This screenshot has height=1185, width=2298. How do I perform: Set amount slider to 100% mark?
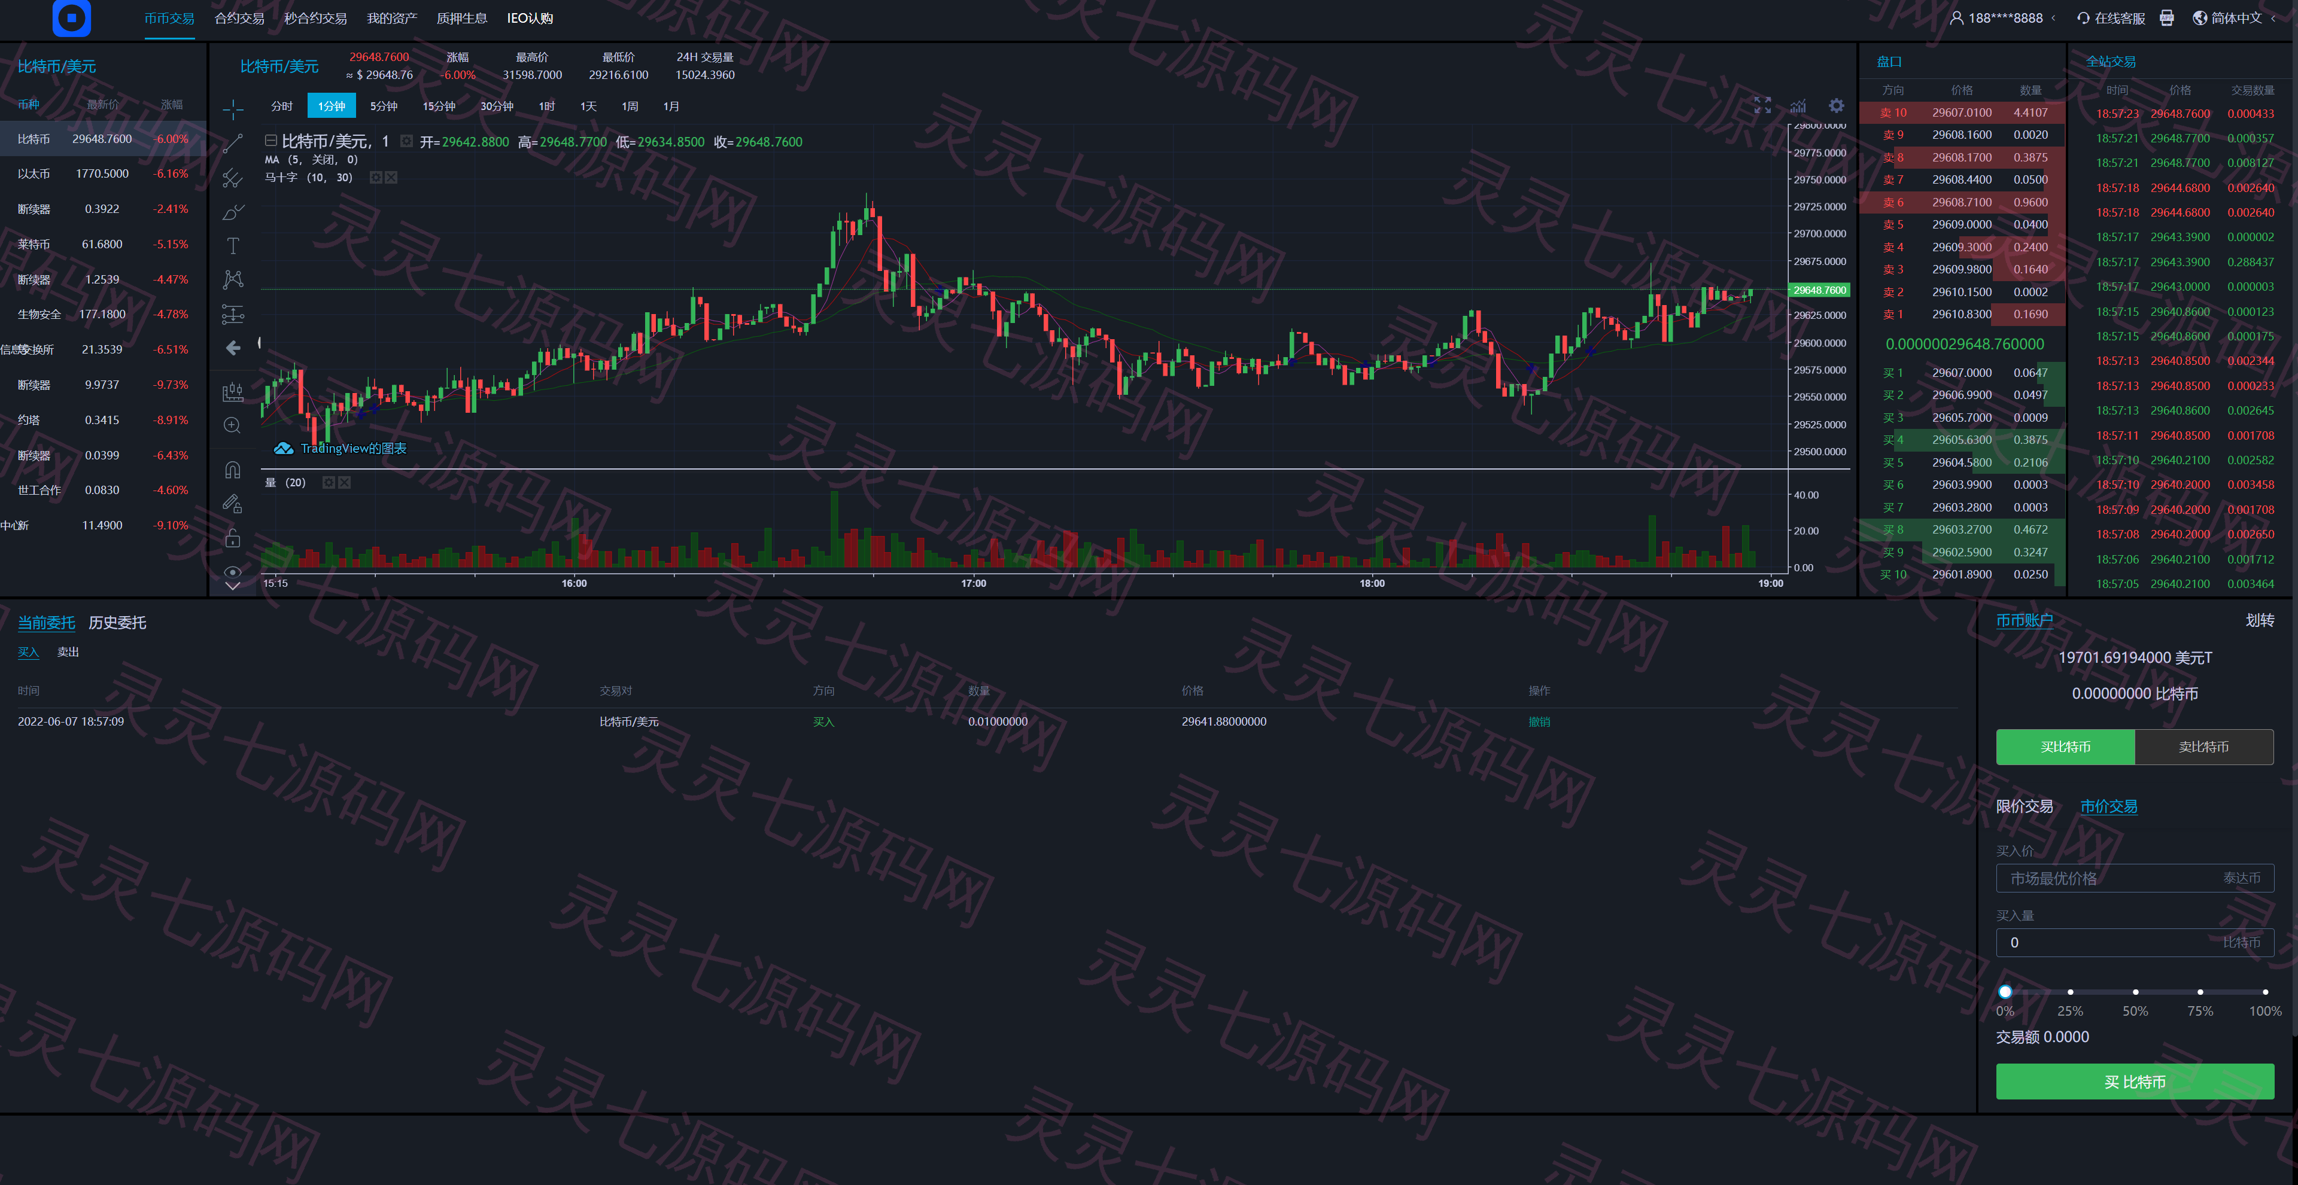(2265, 992)
